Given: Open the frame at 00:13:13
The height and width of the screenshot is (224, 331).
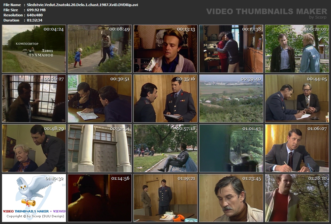Looking at the screenshot, I should point(165,49).
